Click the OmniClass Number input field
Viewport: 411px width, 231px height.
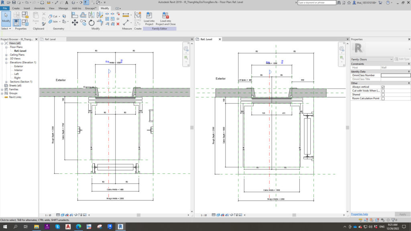395,75
